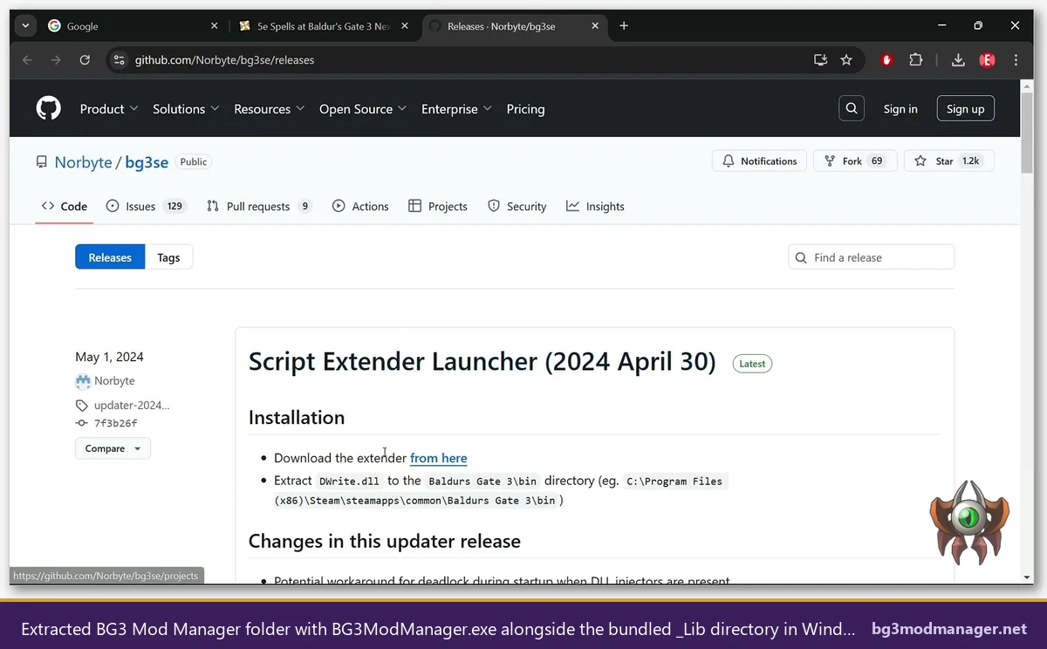Expand the Enterprise menu
1047x649 pixels.
(456, 109)
